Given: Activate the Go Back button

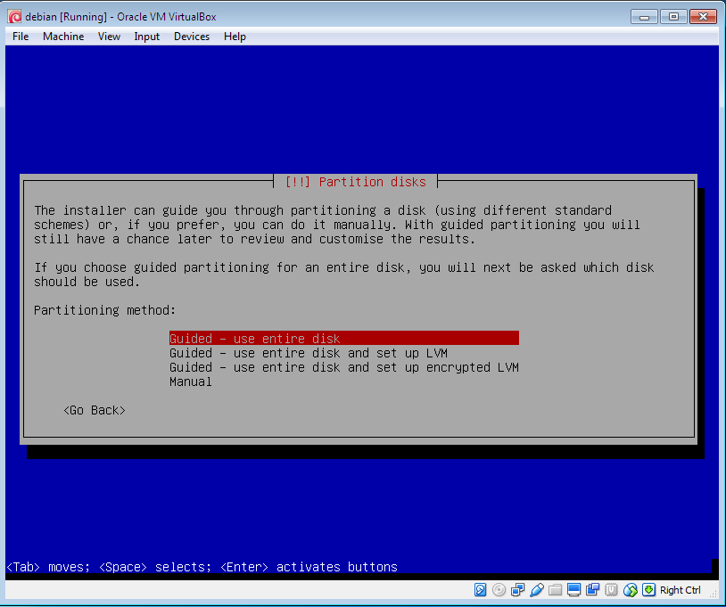Looking at the screenshot, I should tap(95, 410).
